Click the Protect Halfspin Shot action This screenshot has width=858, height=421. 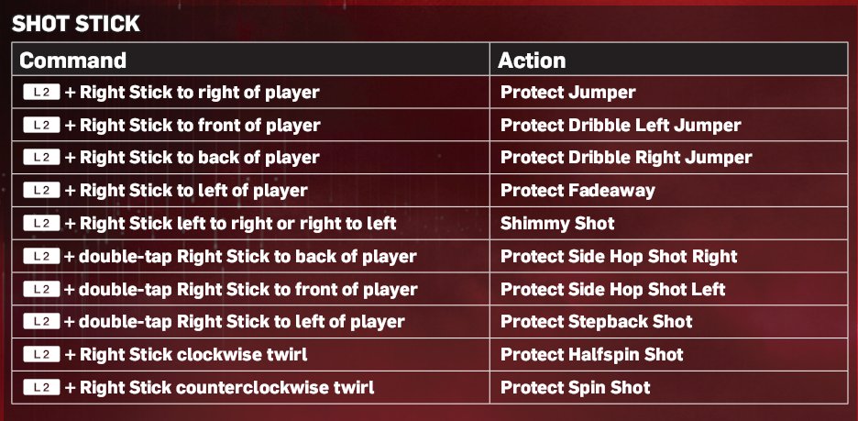coord(592,355)
